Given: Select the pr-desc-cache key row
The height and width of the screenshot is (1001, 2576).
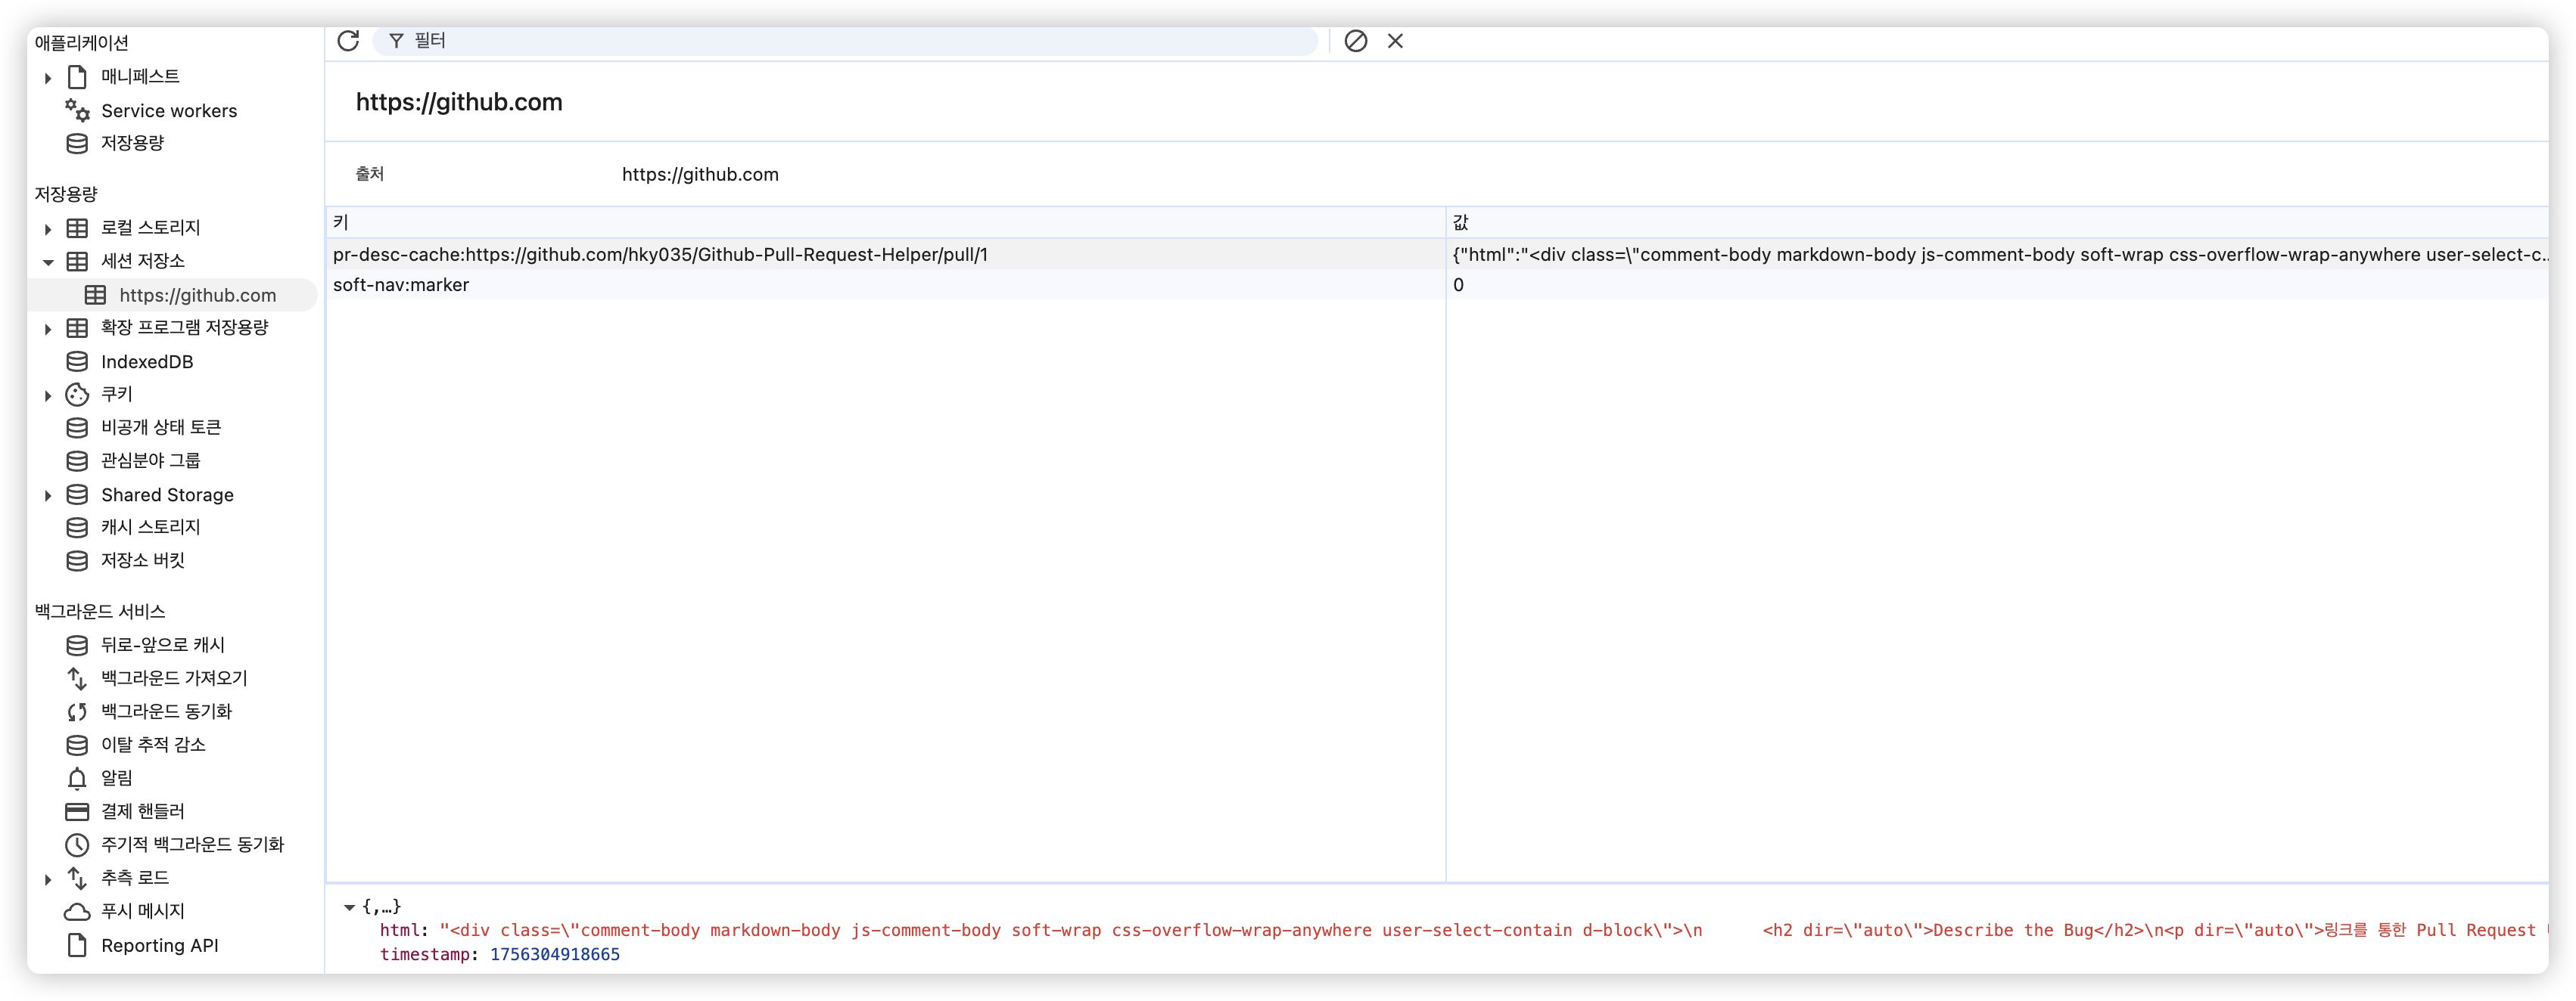Looking at the screenshot, I should 660,255.
